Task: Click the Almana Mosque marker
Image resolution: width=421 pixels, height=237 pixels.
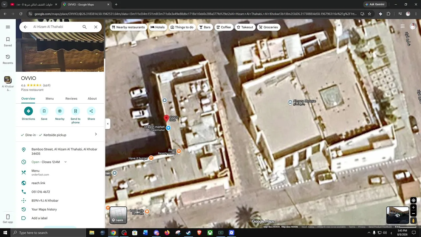Action: coord(290,102)
